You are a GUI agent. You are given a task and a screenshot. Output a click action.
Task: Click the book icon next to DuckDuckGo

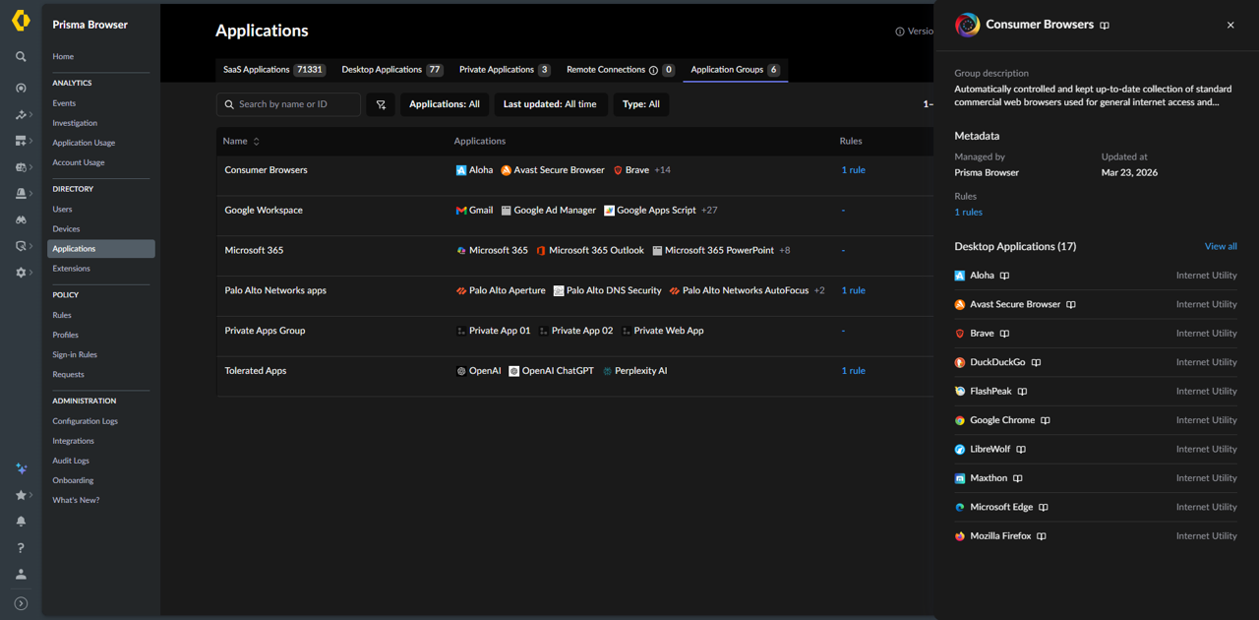click(1036, 362)
